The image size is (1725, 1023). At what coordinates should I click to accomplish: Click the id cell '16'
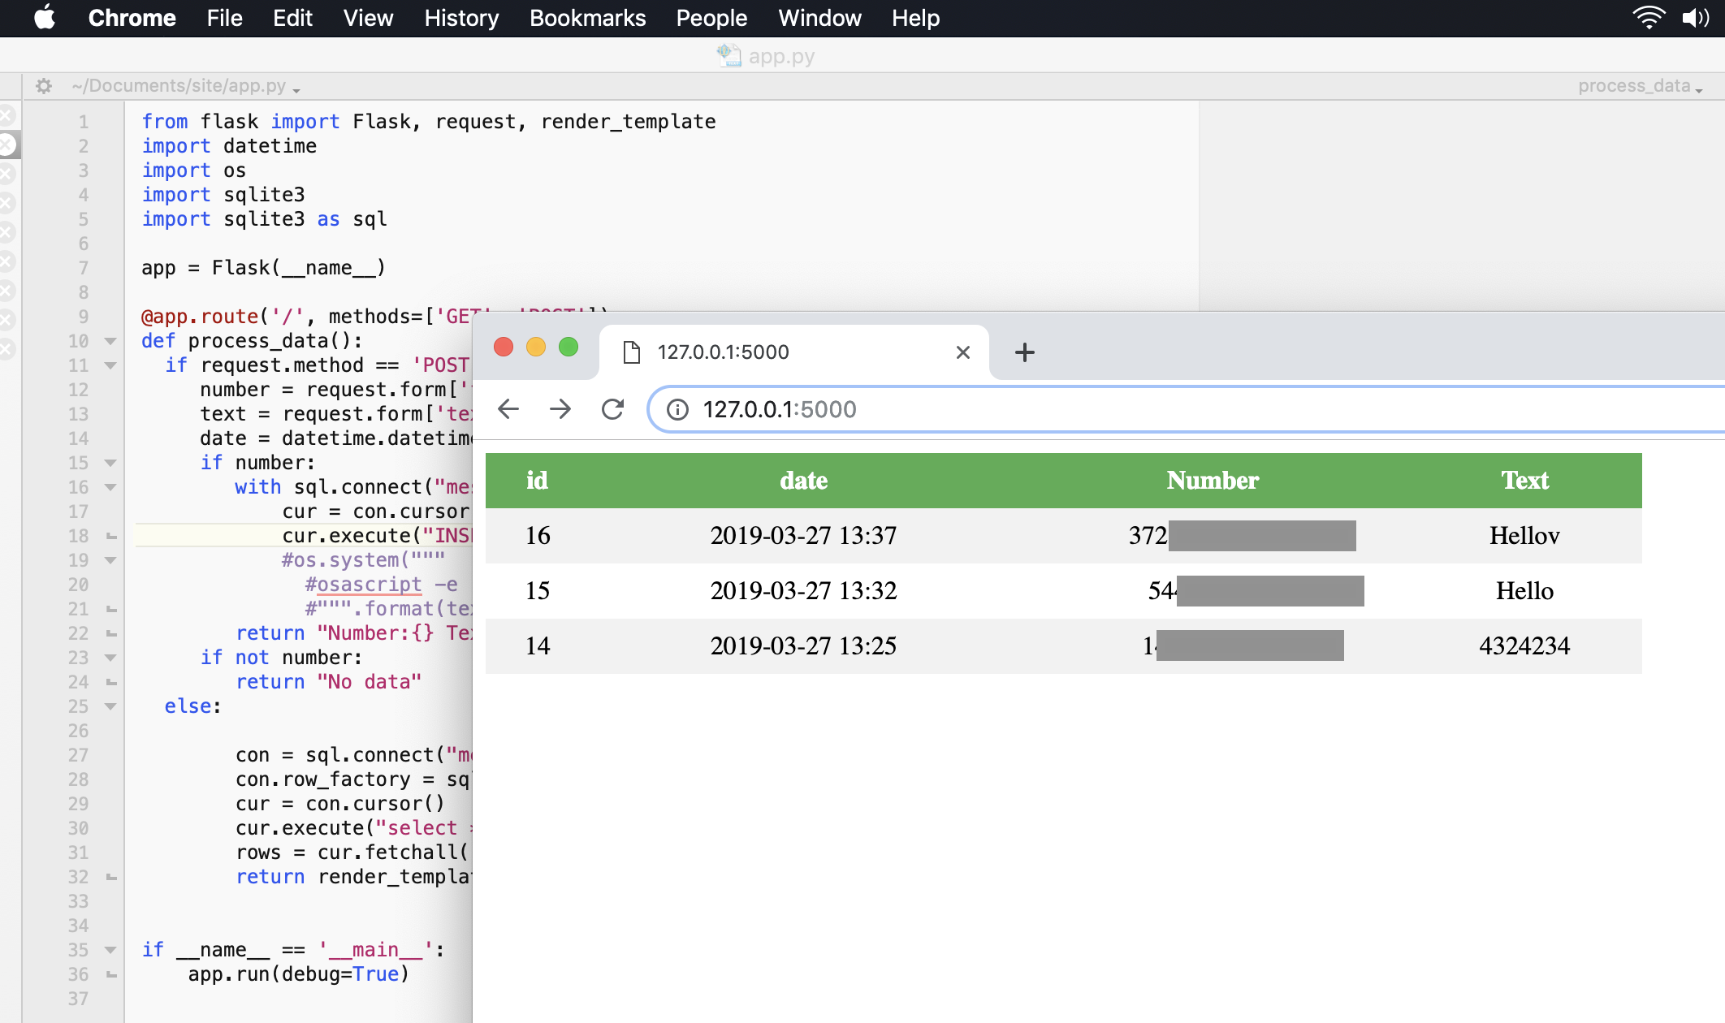point(538,536)
